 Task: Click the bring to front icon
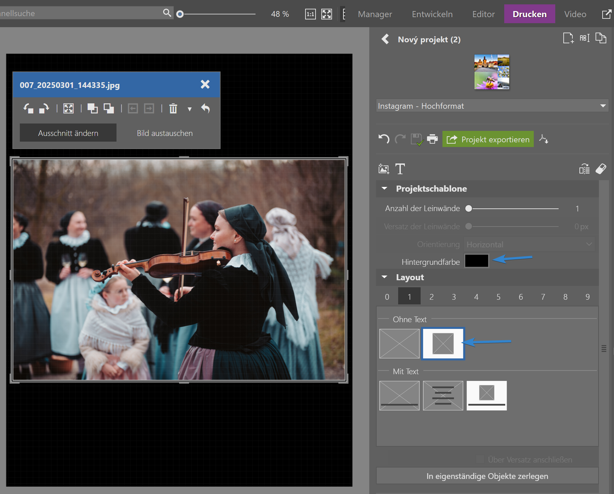pyautogui.click(x=92, y=108)
